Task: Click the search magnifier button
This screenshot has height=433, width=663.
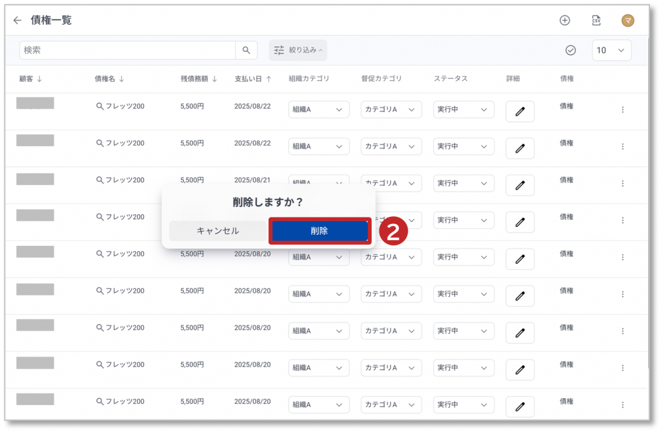Action: click(x=246, y=50)
